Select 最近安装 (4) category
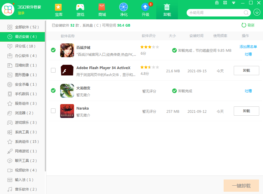Screen dimensions: 263x194 click(23, 37)
